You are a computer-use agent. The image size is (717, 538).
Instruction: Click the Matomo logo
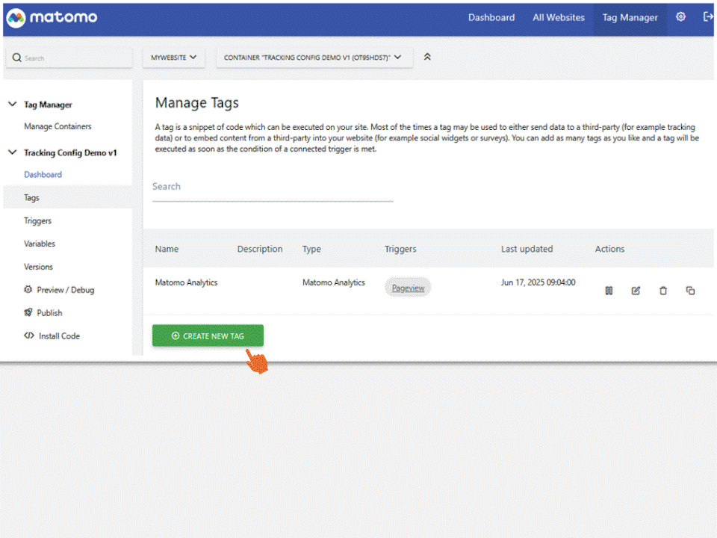pyautogui.click(x=52, y=16)
